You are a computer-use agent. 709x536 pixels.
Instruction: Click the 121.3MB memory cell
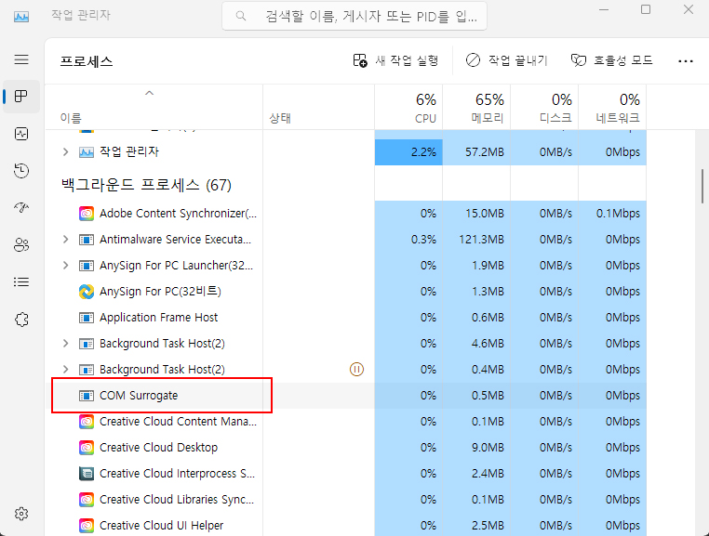[x=476, y=240]
